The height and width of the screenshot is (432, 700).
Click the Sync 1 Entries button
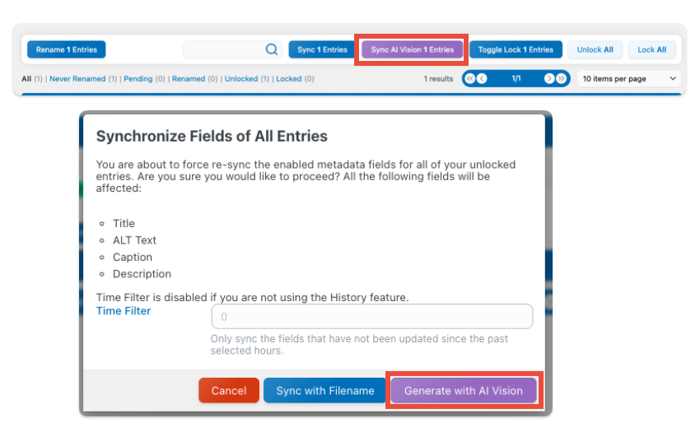(322, 50)
